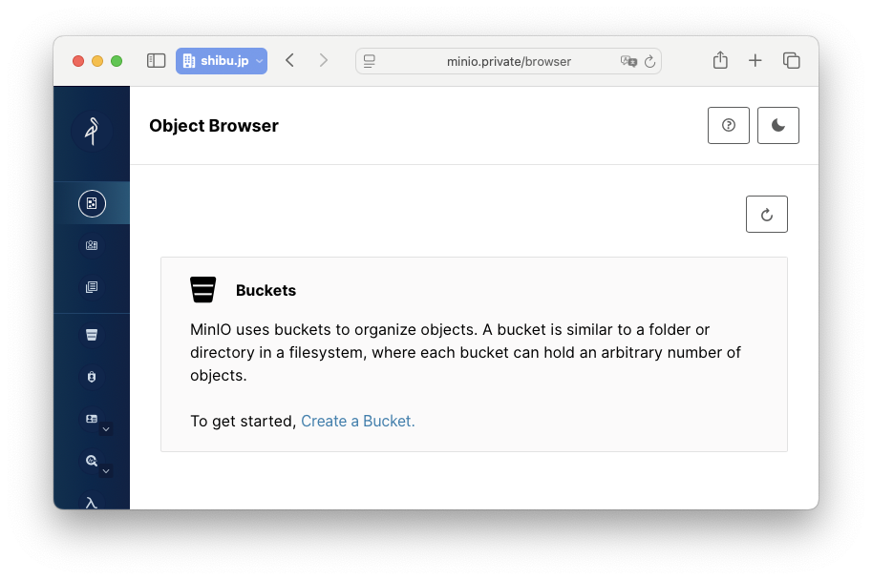Image resolution: width=872 pixels, height=580 pixels.
Task: Open the page reader menu icon
Action: [x=370, y=61]
